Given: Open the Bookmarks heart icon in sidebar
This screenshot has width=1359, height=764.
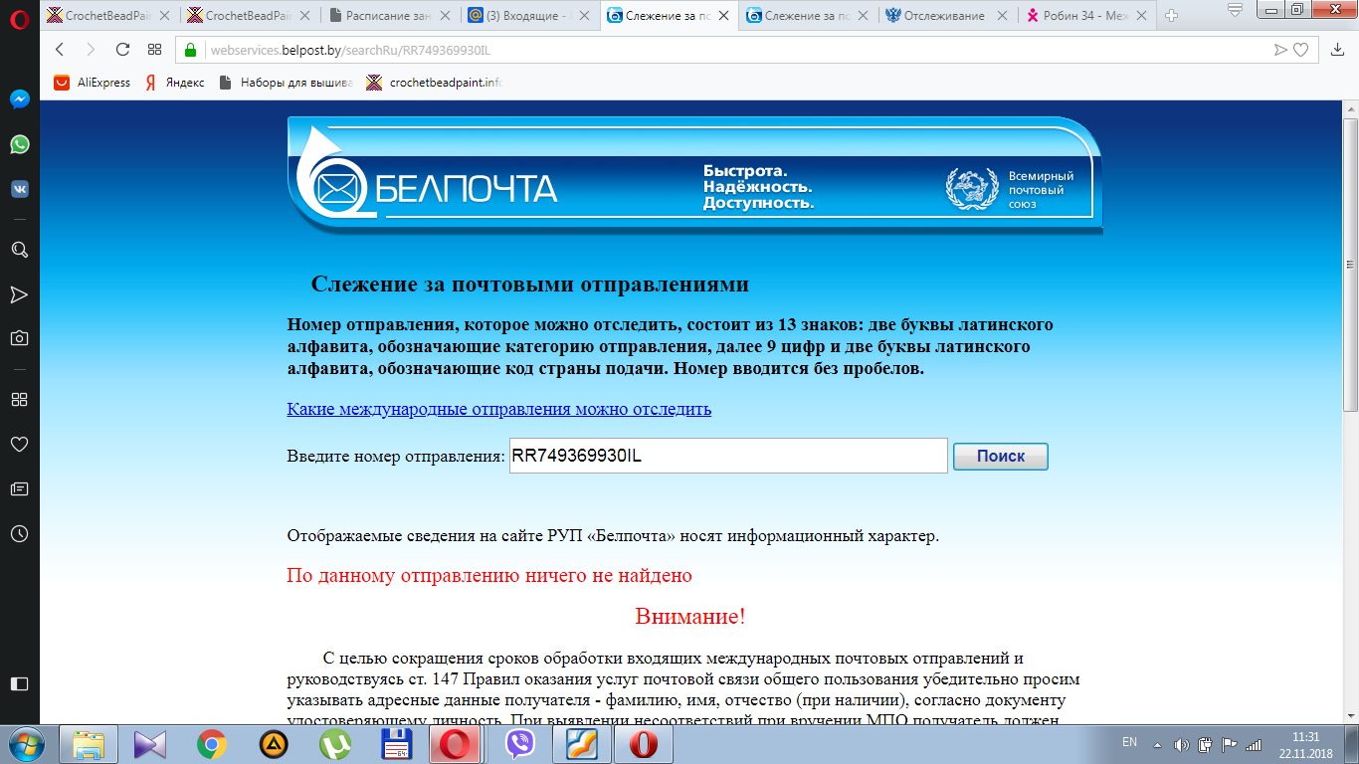Looking at the screenshot, I should (x=19, y=444).
